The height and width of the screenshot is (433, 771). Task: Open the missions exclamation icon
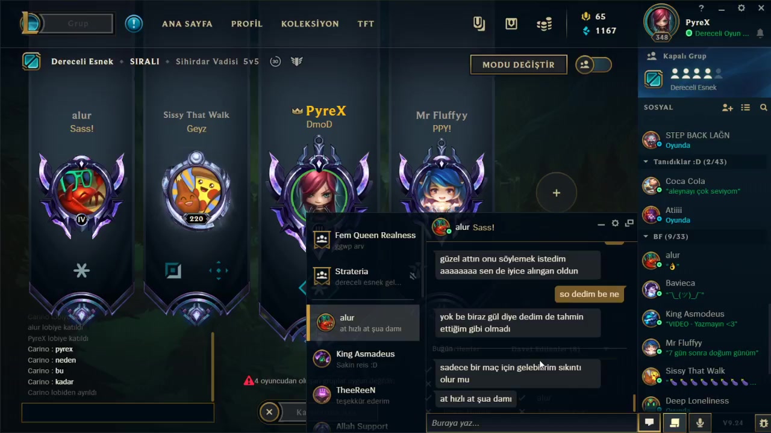click(x=134, y=24)
